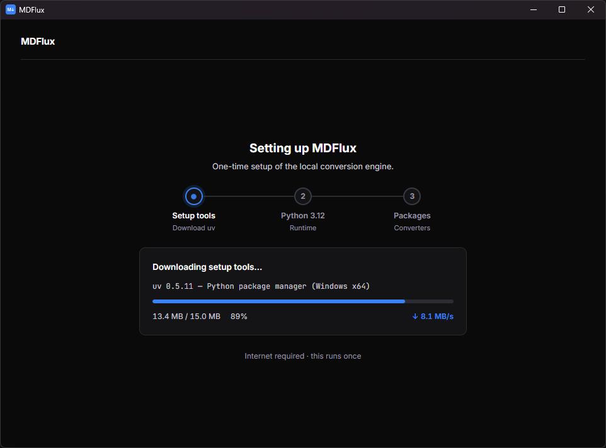Click the MDFlux app icon in title bar
The width and height of the screenshot is (606, 448).
pyautogui.click(x=11, y=9)
